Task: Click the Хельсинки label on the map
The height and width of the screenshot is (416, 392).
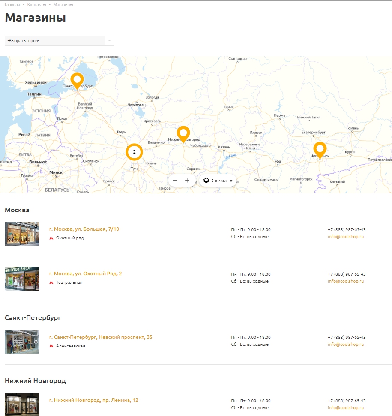Action: pyautogui.click(x=36, y=82)
